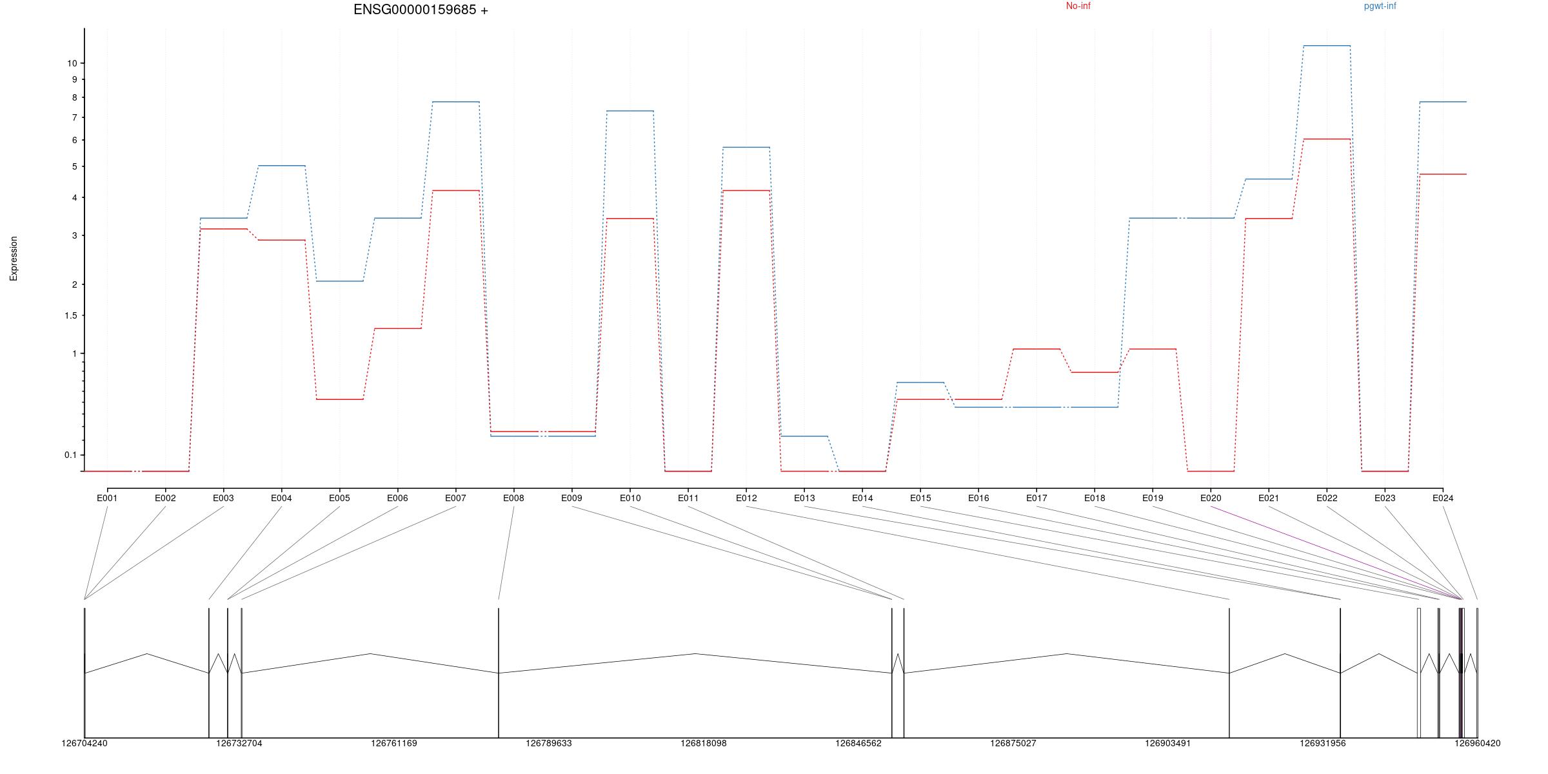Click exon label E013

coord(804,498)
